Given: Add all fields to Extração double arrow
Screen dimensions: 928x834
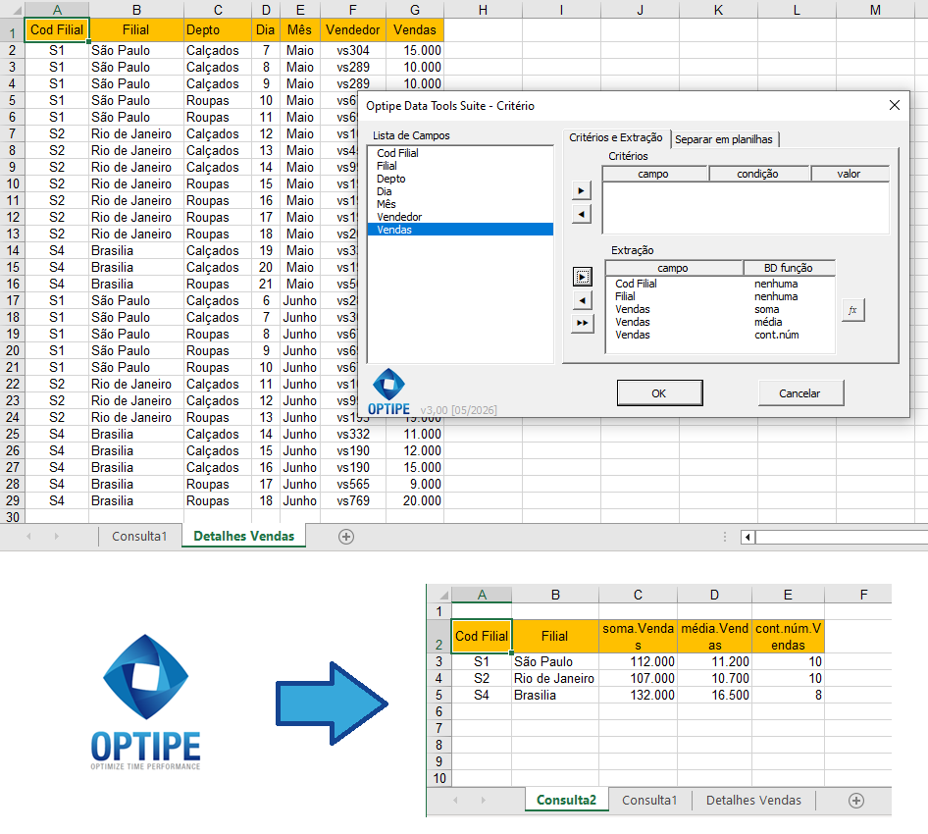Looking at the screenshot, I should pyautogui.click(x=583, y=323).
